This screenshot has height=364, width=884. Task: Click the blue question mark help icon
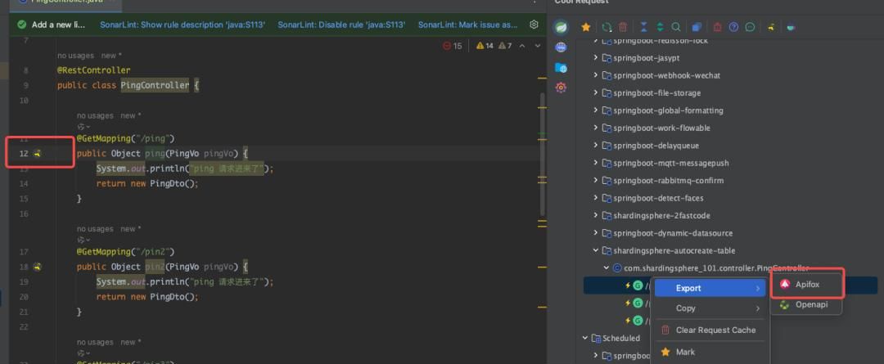click(733, 27)
